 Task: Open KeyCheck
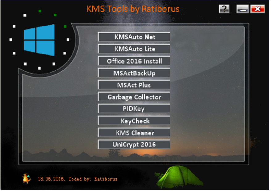click(134, 121)
